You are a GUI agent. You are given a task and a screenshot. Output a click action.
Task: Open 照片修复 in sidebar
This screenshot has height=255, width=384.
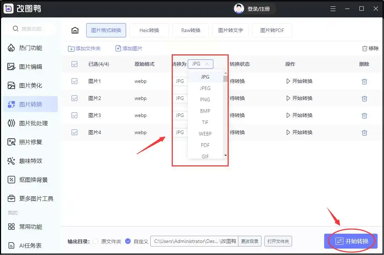[x=31, y=142]
